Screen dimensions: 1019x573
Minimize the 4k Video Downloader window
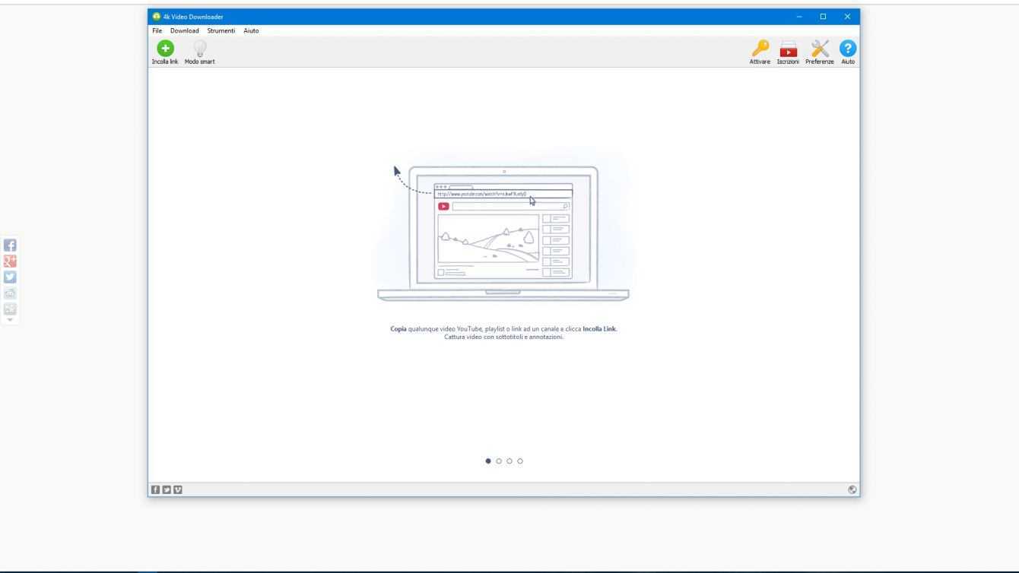(799, 16)
